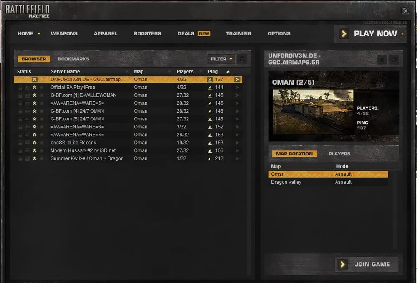
Task: Bookmark the Official EA Play4Free server star
Action: point(42,88)
